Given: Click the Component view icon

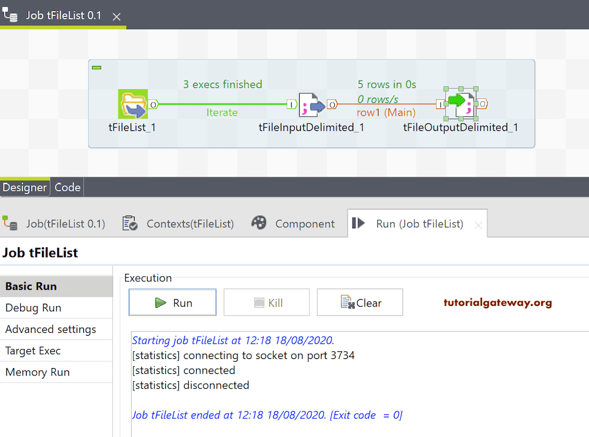Looking at the screenshot, I should pyautogui.click(x=259, y=223).
